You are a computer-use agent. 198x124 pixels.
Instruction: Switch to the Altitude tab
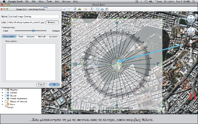(31, 37)
